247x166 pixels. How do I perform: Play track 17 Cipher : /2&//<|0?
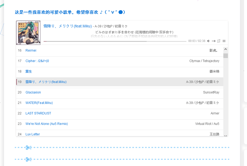pos(120,61)
